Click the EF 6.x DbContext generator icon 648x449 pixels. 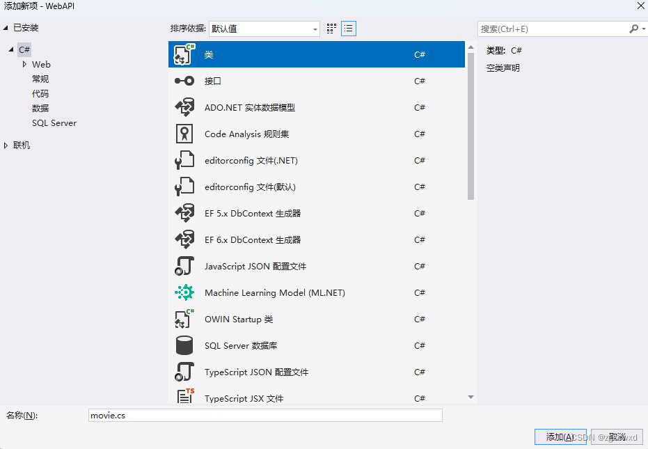(x=184, y=239)
